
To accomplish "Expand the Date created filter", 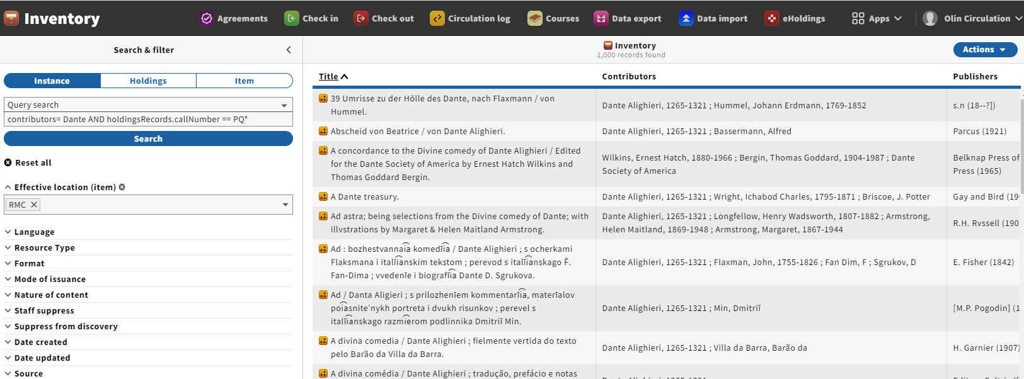I will pyautogui.click(x=36, y=342).
